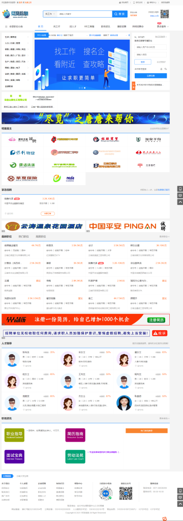Click 万女士 candidate avatar
Image resolution: width=183 pixels, height=521 pixels.
point(68,403)
